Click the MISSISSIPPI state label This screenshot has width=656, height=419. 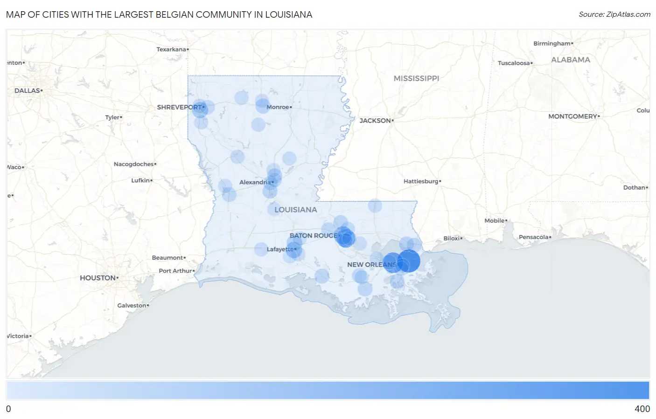(416, 78)
